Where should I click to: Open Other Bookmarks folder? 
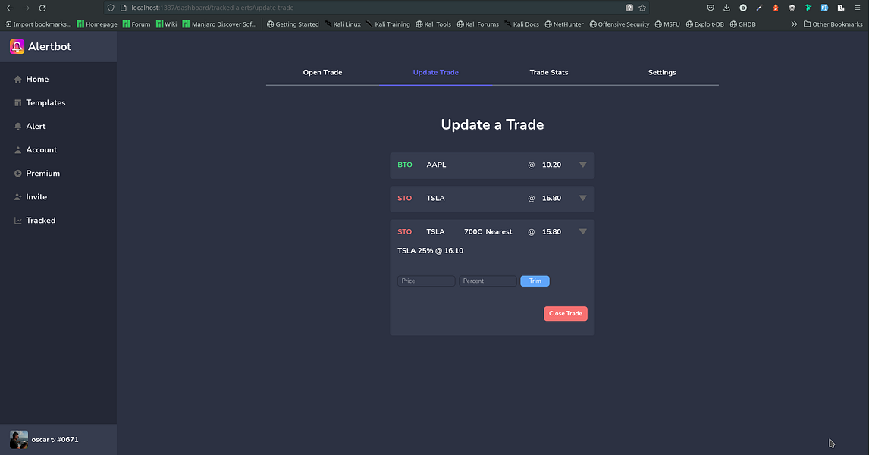click(x=833, y=24)
